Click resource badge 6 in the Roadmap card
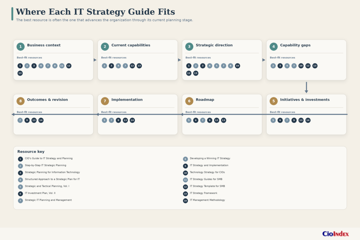The width and height of the screenshot is (360, 240). [195, 120]
